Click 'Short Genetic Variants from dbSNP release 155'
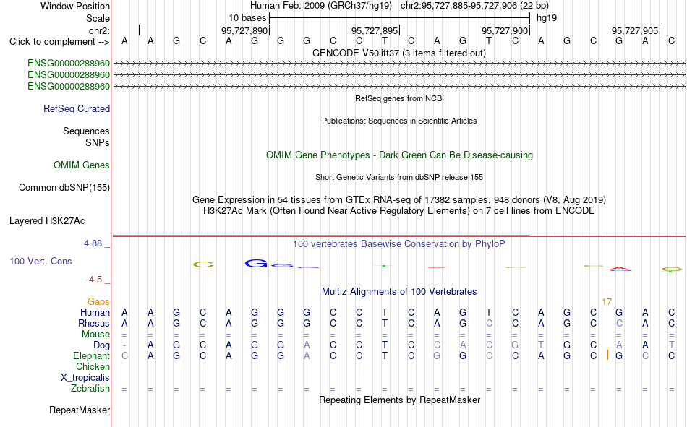Viewport: 687px width, 427px height. click(x=399, y=177)
